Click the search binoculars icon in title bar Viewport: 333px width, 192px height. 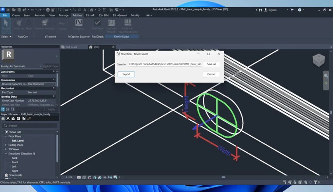pos(261,10)
